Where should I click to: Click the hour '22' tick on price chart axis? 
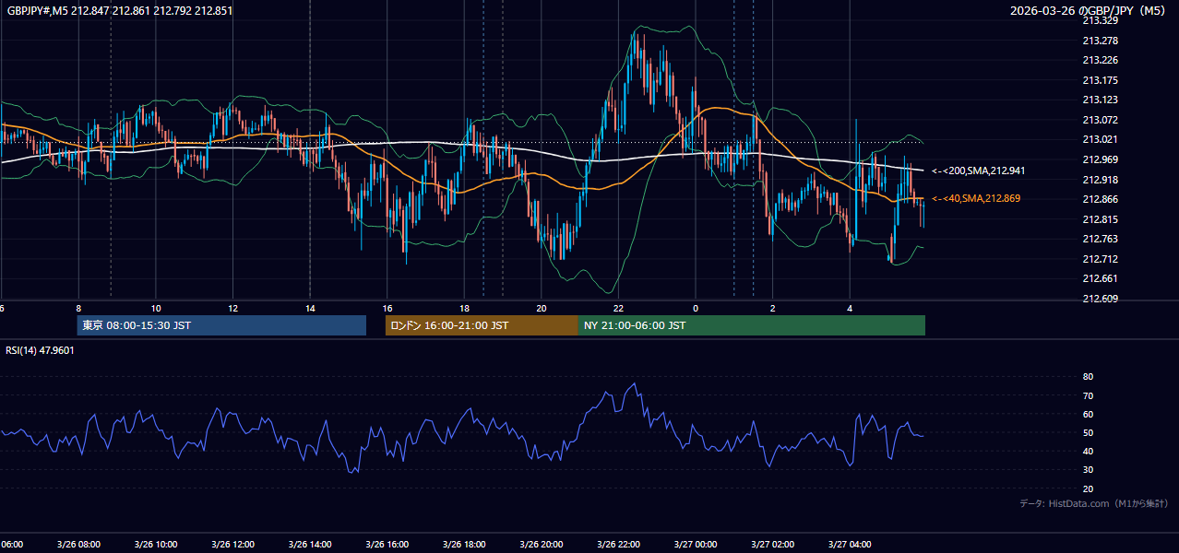(x=618, y=308)
